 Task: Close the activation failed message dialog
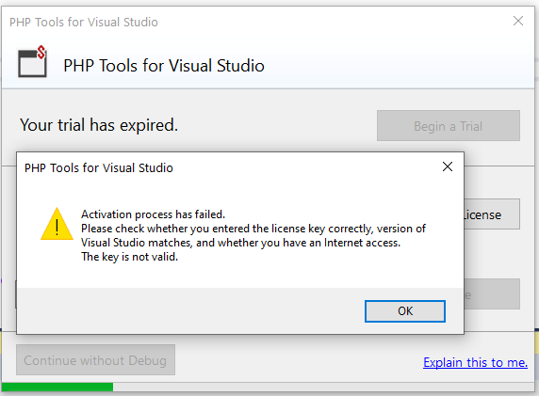pos(448,166)
